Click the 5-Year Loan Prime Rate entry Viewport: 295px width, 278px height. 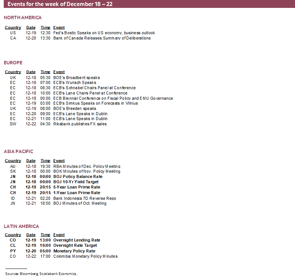(77, 187)
